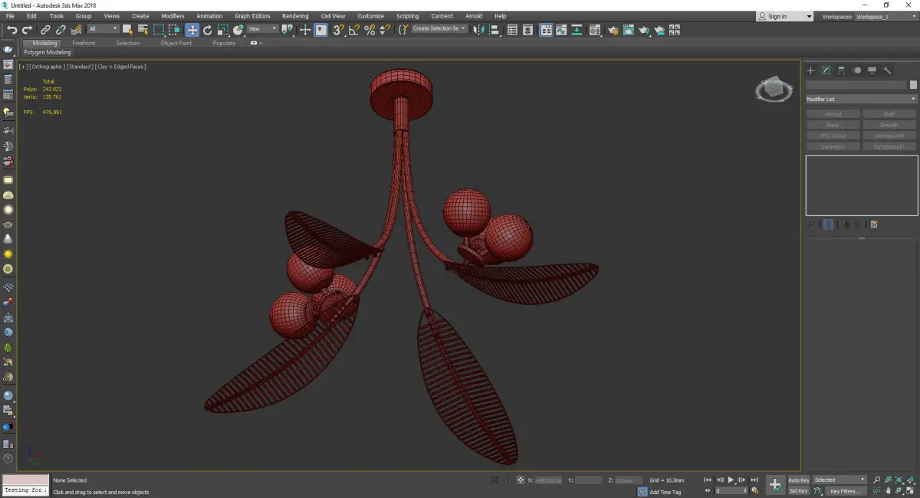Open the Workspaces selector dropdown

pyautogui.click(x=887, y=16)
